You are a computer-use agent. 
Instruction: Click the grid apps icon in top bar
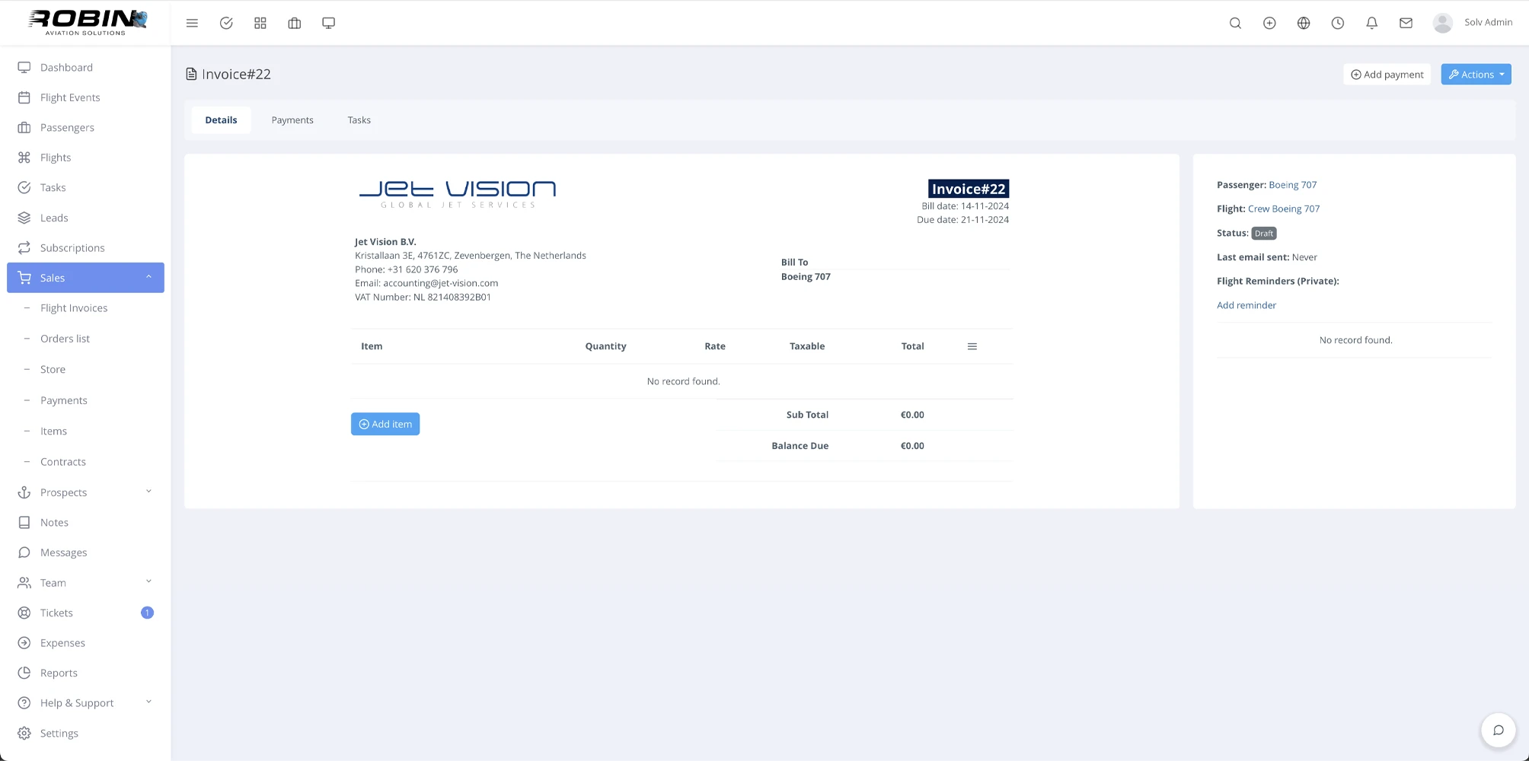point(260,23)
